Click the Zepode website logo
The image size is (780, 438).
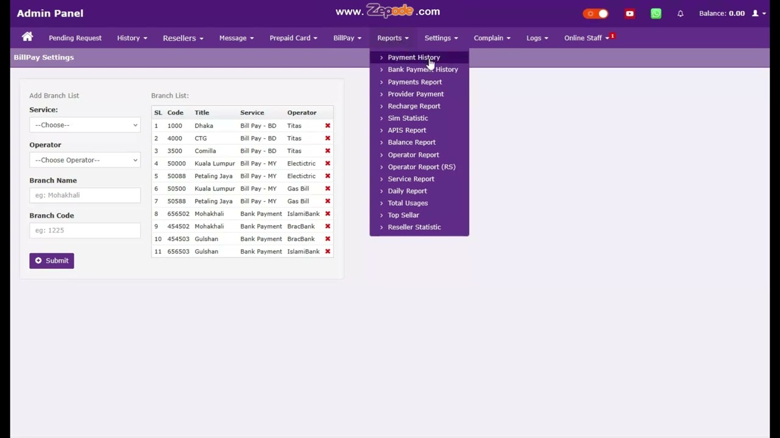pyautogui.click(x=388, y=12)
